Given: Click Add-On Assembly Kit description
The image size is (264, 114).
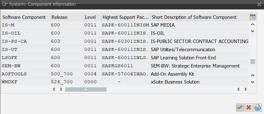Looking at the screenshot, I should coord(200,74).
